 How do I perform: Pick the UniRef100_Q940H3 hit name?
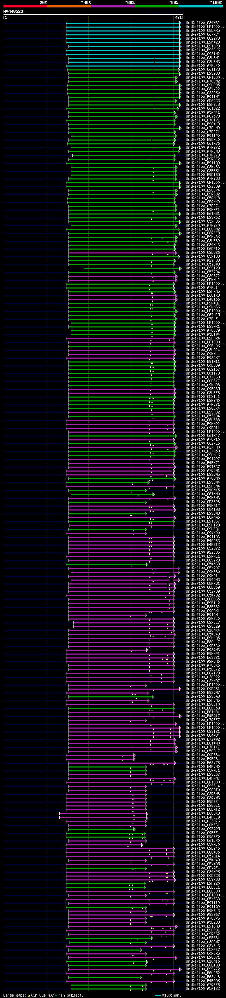tap(203, 580)
